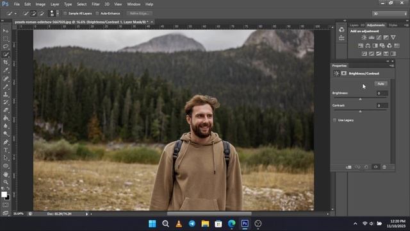Select the Dodge tool
The height and width of the screenshot is (231, 410).
[6, 134]
